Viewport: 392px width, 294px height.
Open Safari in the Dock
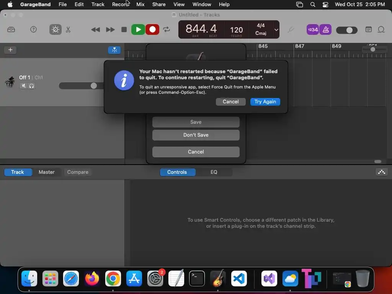tap(71, 278)
